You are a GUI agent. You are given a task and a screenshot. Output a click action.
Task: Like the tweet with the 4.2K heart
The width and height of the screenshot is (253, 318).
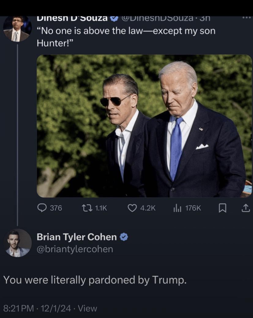click(x=132, y=208)
